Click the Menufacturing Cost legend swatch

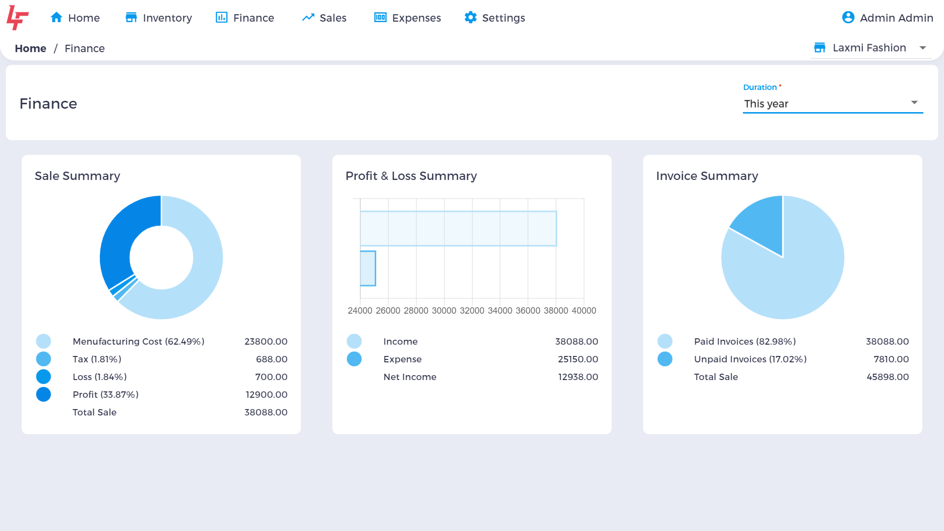point(44,341)
